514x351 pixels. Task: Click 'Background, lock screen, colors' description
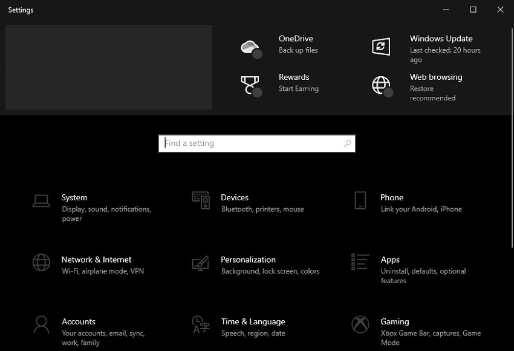(x=270, y=271)
